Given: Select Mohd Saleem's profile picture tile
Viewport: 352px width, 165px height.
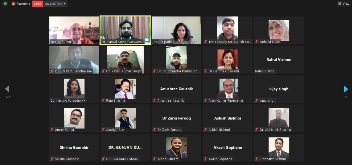Looking at the screenshot, I should coord(177,147).
